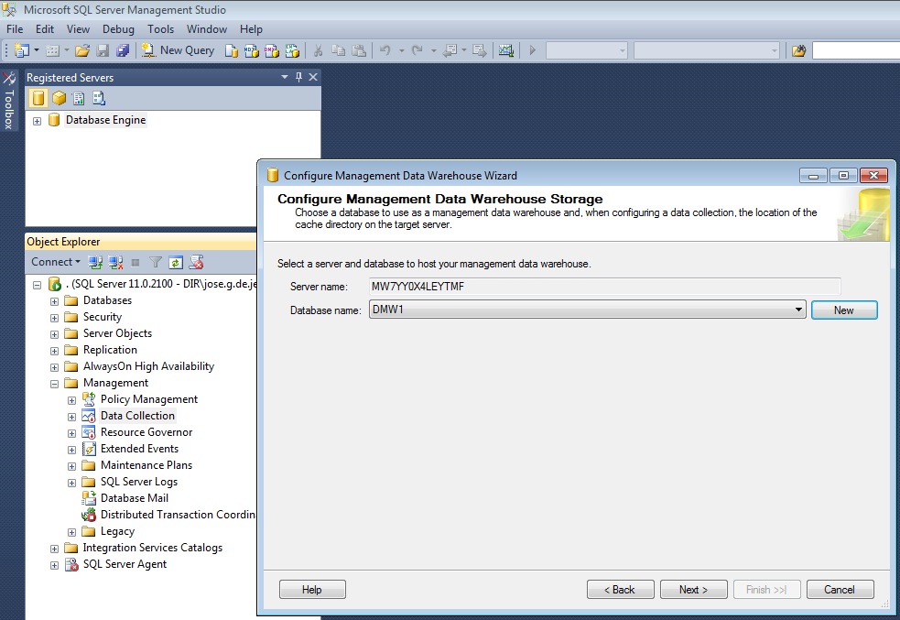Image resolution: width=900 pixels, height=620 pixels.
Task: Click Next in the wizard
Action: (x=693, y=590)
